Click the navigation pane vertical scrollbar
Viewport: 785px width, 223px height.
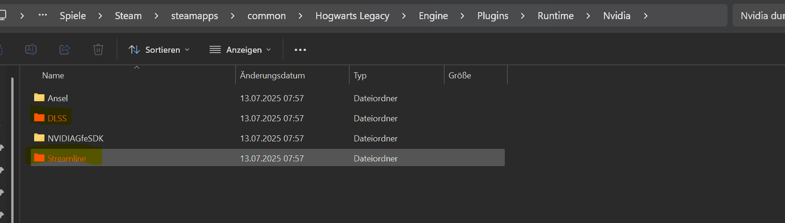click(x=12, y=149)
